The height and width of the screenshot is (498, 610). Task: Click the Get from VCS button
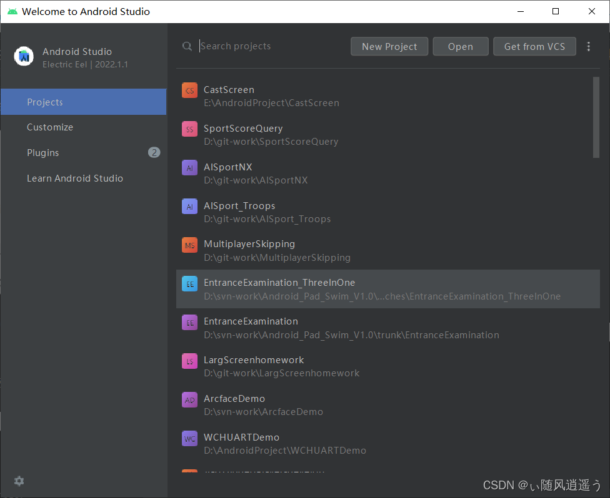click(x=534, y=47)
